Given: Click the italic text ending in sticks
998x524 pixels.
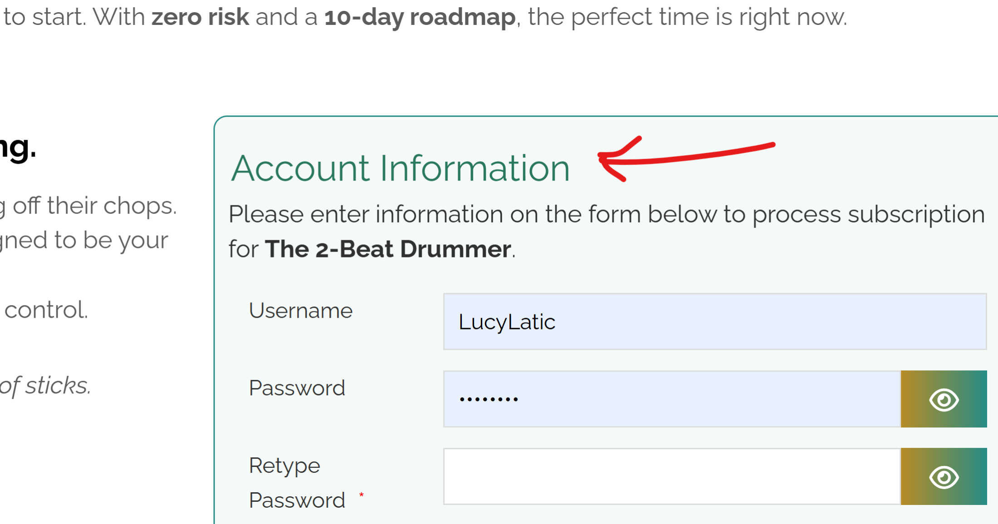Looking at the screenshot, I should coord(45,386).
